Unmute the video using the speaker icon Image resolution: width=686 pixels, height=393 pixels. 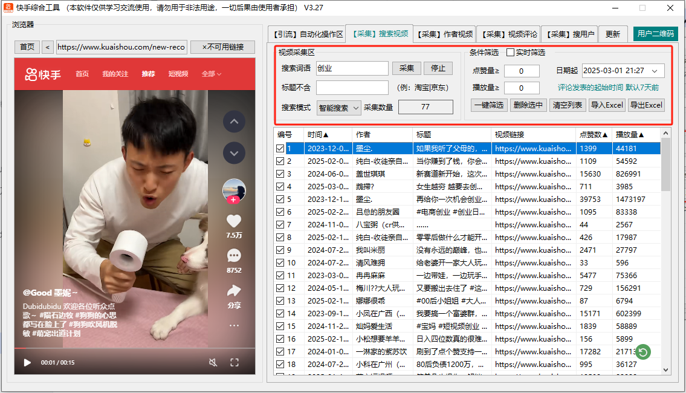(213, 363)
